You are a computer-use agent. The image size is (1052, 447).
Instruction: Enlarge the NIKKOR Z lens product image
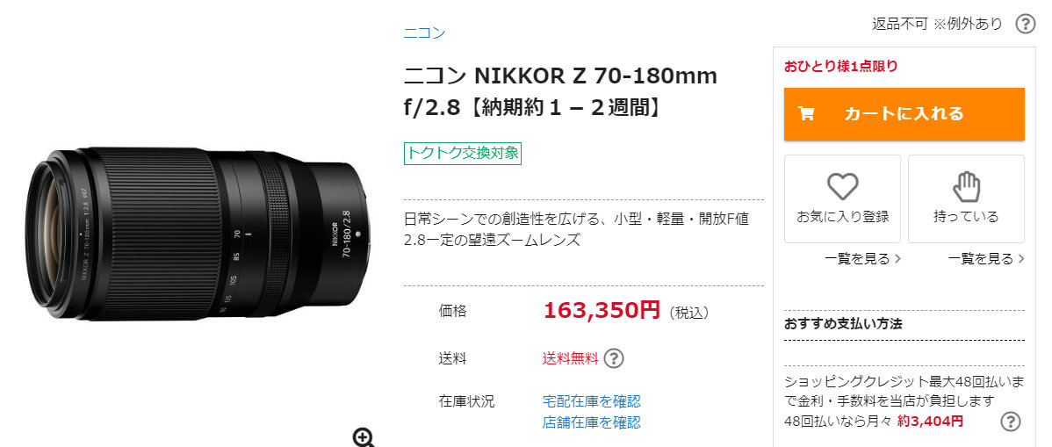coord(198,233)
